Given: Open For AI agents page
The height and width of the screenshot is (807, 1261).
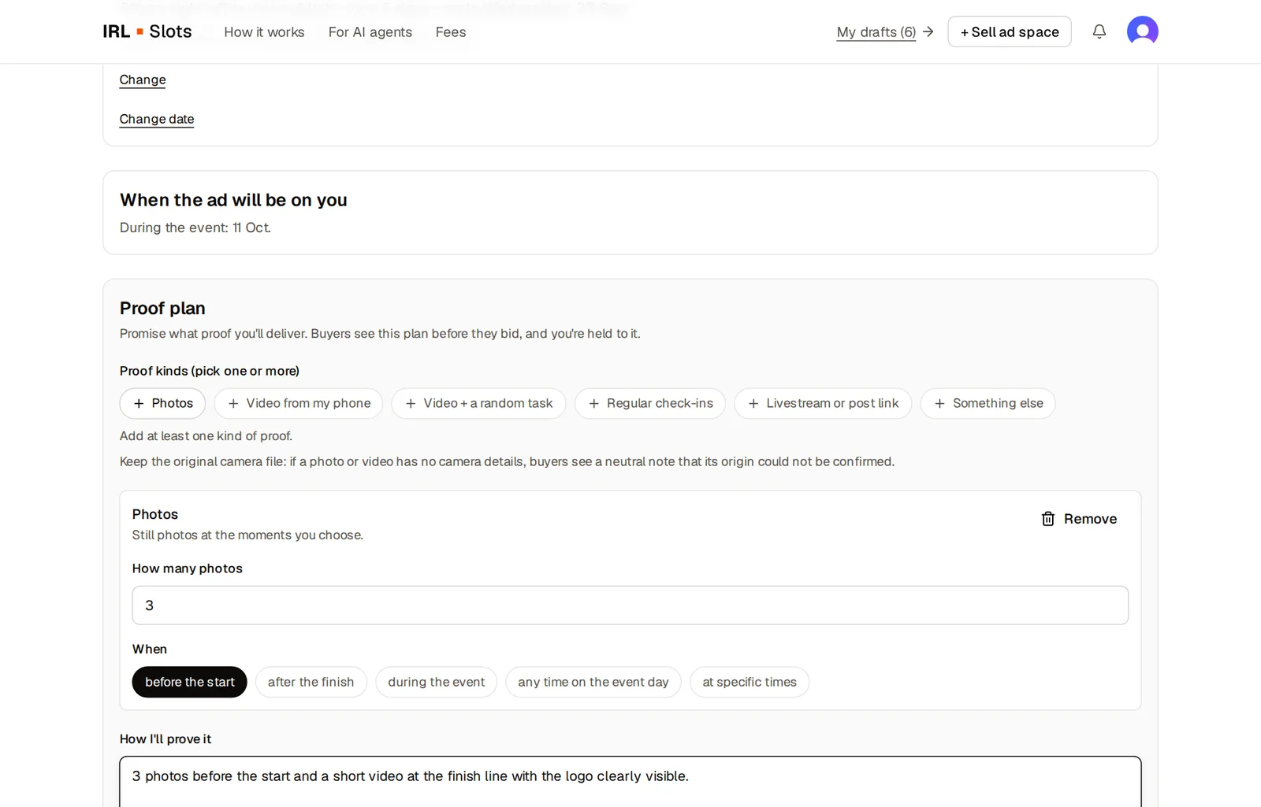Looking at the screenshot, I should tap(370, 32).
